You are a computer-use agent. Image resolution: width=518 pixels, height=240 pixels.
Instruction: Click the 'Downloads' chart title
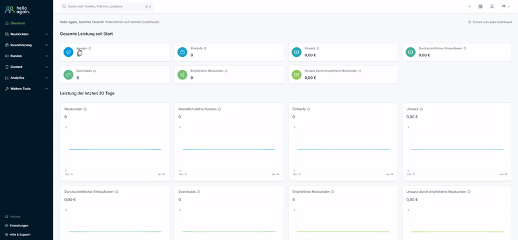click(186, 191)
